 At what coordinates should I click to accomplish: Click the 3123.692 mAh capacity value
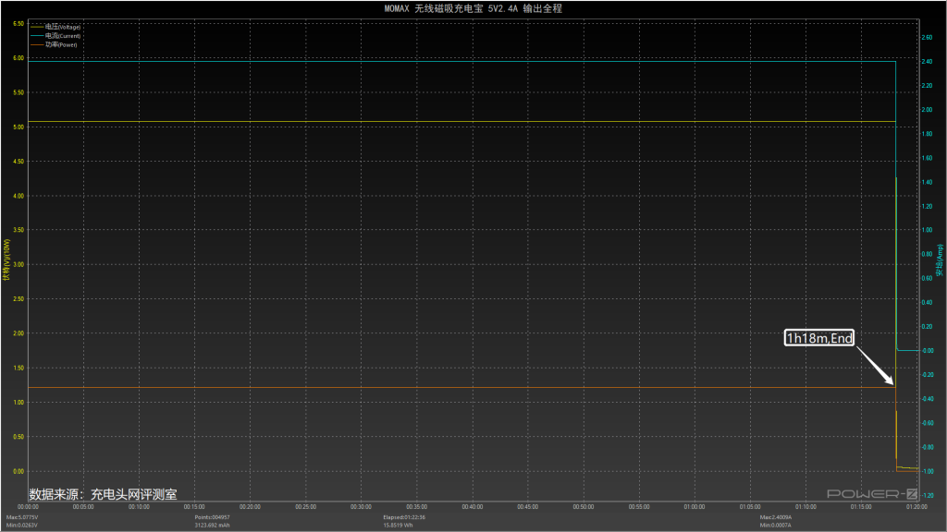[x=212, y=526]
